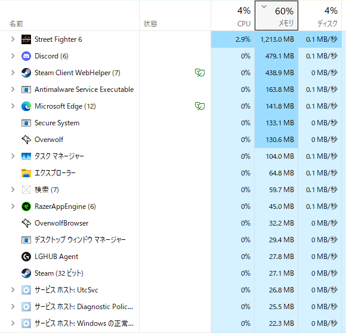Expand the Microsoft Edge (12) group
The image size is (346, 333).
point(13,106)
